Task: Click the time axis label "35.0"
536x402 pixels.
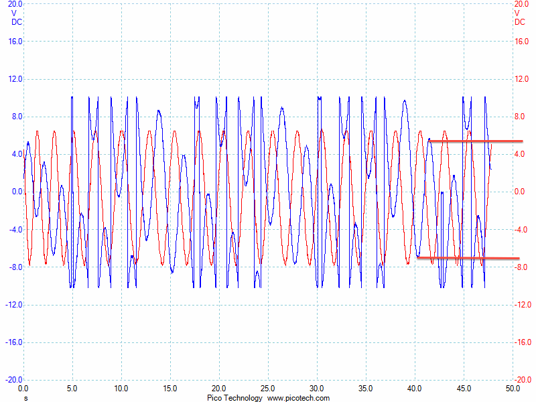Action: (365, 389)
